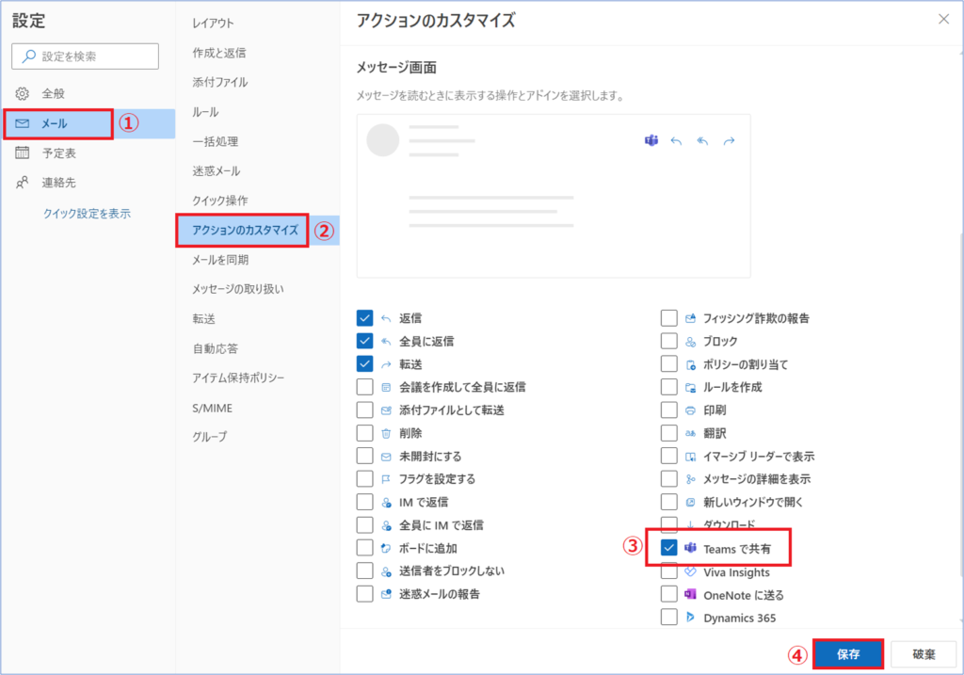The width and height of the screenshot is (964, 675).
Task: Disable the Teams で共有 checkbox
Action: (x=669, y=548)
